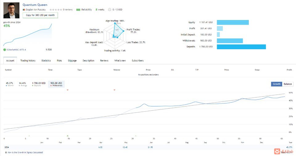296x156 pixels.
Task: Open the ICMarketsSC-MT5-4 server link
Action: pos(16,50)
